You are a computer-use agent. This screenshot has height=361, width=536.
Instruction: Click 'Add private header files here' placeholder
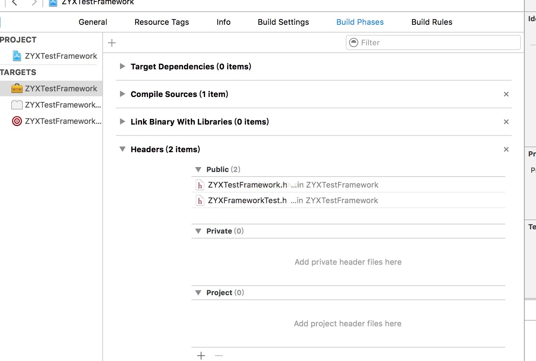pyautogui.click(x=348, y=262)
